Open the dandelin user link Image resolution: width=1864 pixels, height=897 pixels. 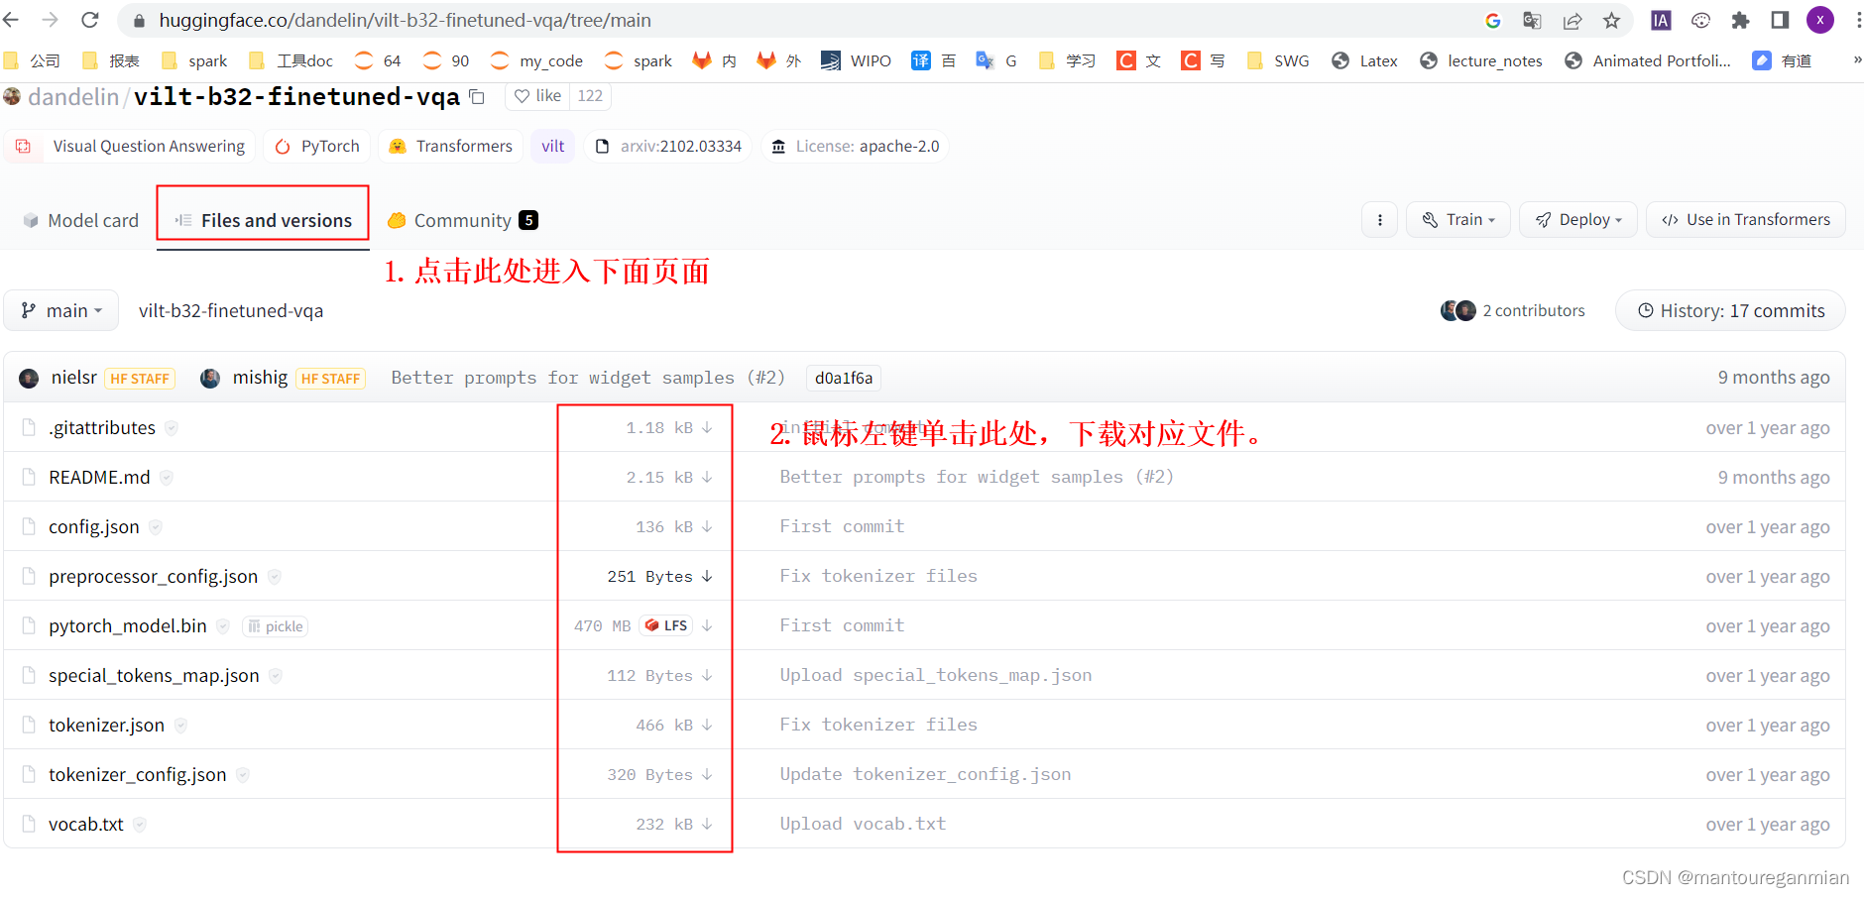[73, 96]
